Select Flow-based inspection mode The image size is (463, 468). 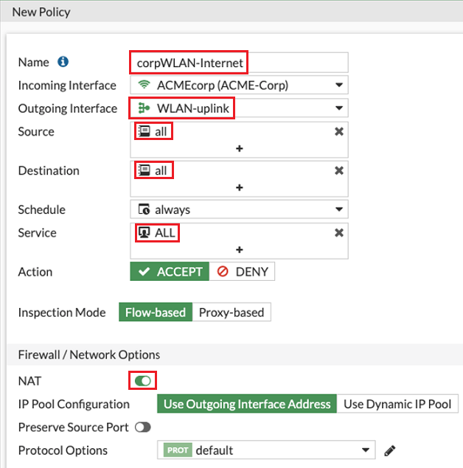[x=156, y=312]
